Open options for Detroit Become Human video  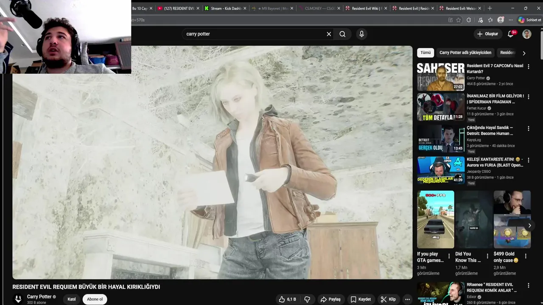pyautogui.click(x=528, y=128)
